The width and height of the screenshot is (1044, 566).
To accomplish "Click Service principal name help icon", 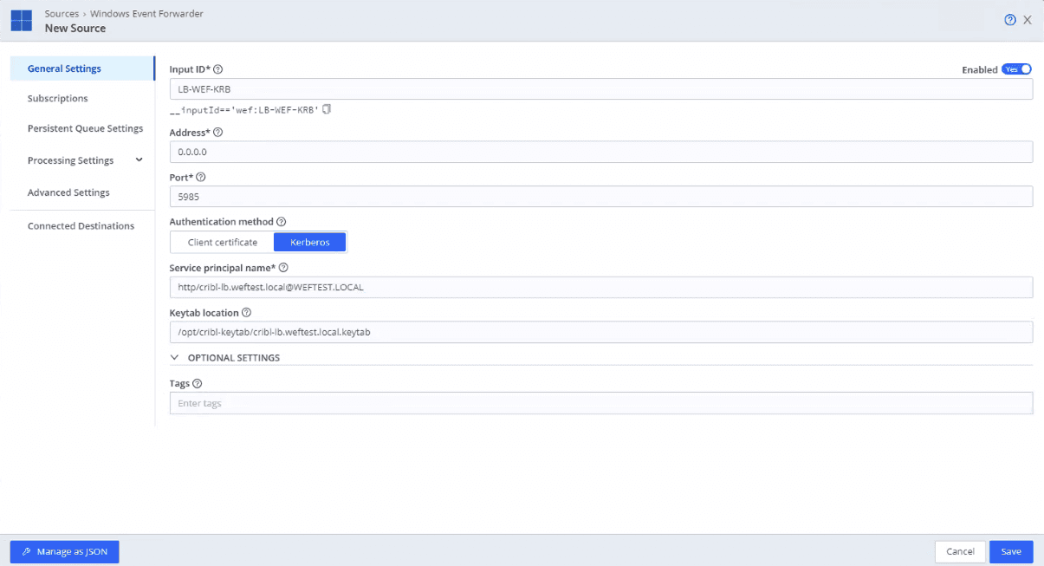I will click(x=283, y=268).
